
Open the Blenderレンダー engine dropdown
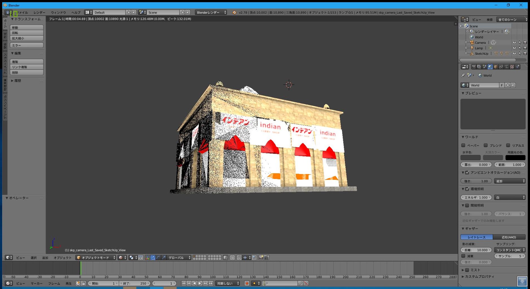tap(211, 12)
